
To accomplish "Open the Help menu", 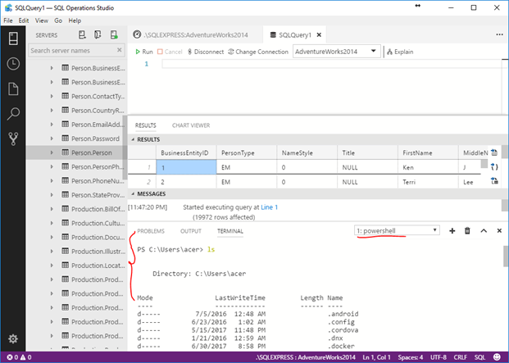I will pos(75,20).
